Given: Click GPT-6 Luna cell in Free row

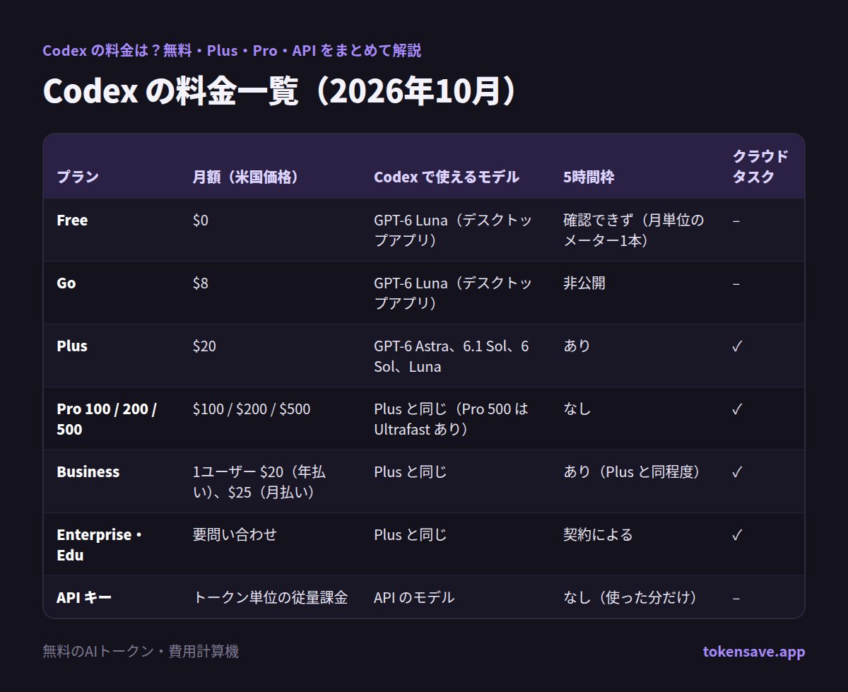Looking at the screenshot, I should [x=453, y=230].
